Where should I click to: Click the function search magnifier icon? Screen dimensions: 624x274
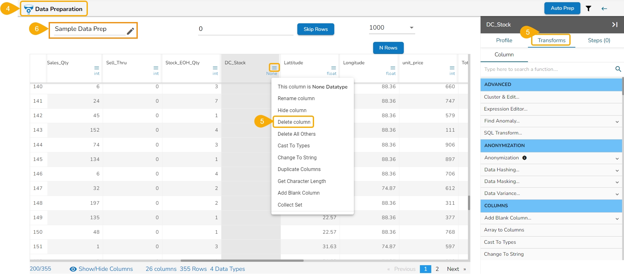click(x=618, y=69)
